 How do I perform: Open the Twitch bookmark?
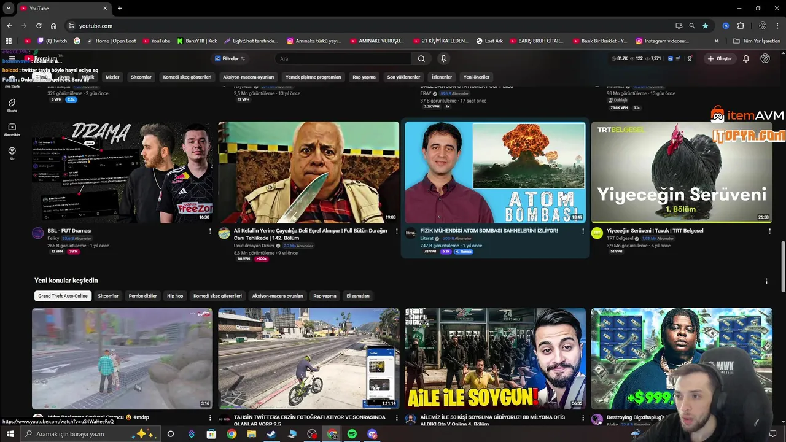click(53, 41)
